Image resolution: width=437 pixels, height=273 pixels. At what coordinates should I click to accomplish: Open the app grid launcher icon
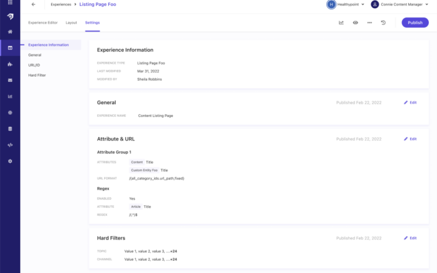click(x=10, y=3)
